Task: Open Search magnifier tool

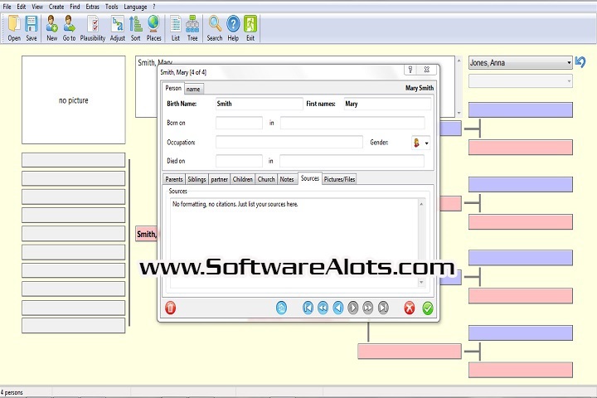Action: (x=215, y=28)
